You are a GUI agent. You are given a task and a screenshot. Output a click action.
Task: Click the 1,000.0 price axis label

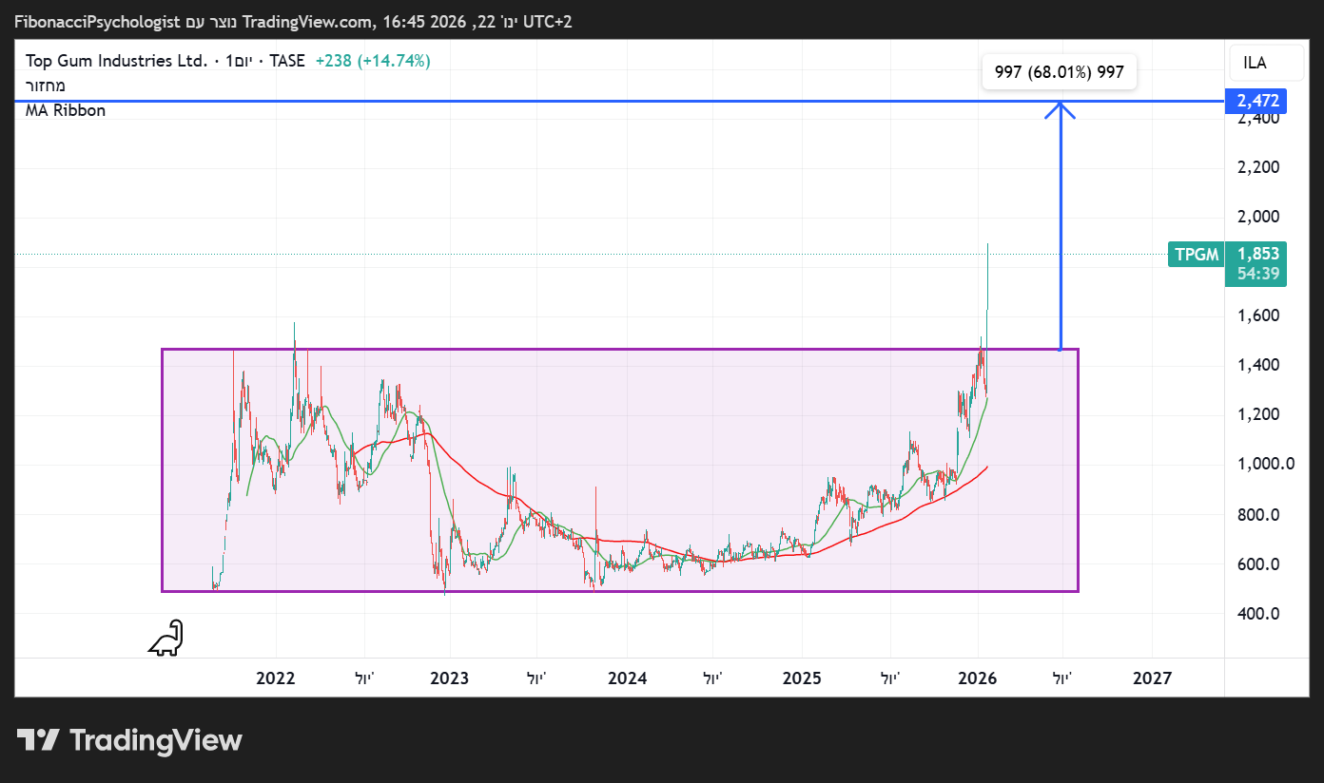pos(1265,464)
